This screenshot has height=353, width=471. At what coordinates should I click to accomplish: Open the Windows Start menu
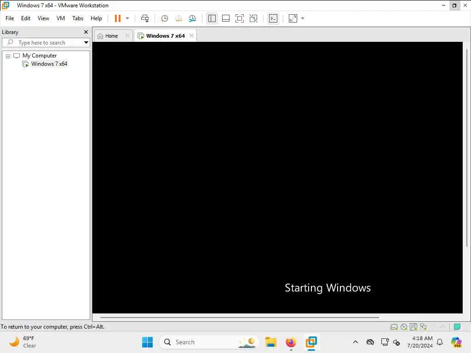147,342
